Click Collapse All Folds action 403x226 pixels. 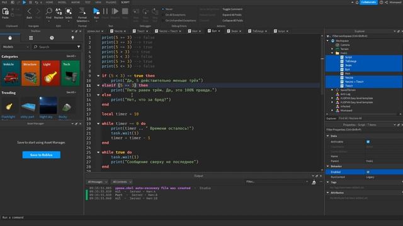point(232,21)
